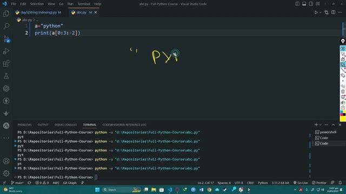Click Git Graph in status bar
346x194 pixels.
tap(70, 183)
